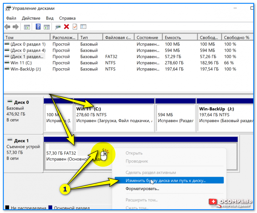
Task: Click the 66 % free cell
Action: tap(229, 63)
